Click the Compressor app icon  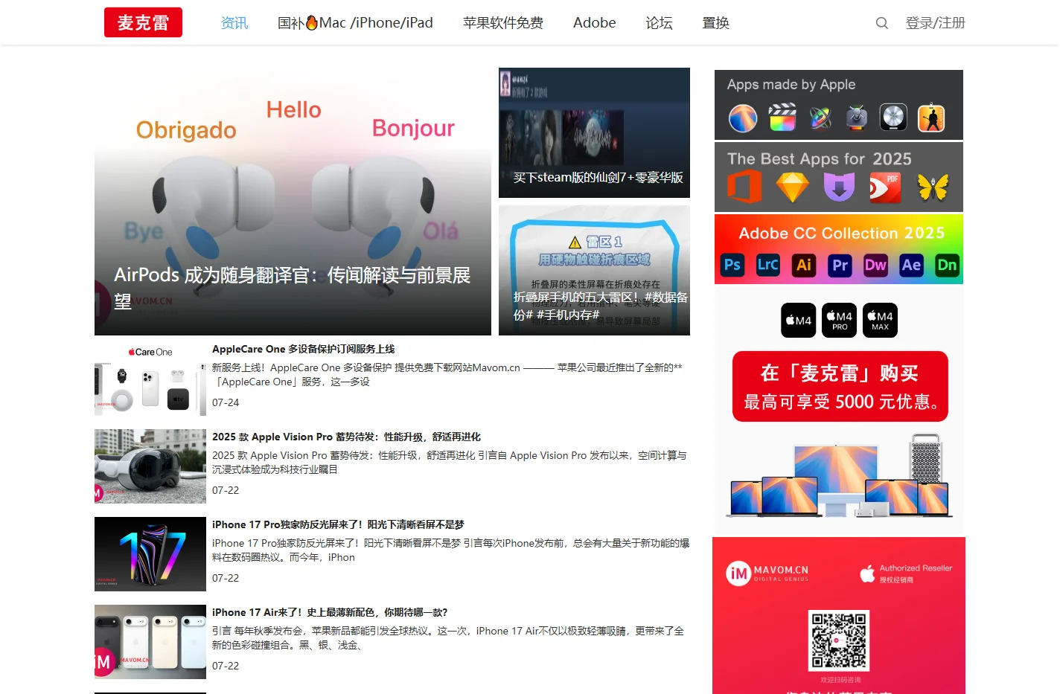[857, 118]
